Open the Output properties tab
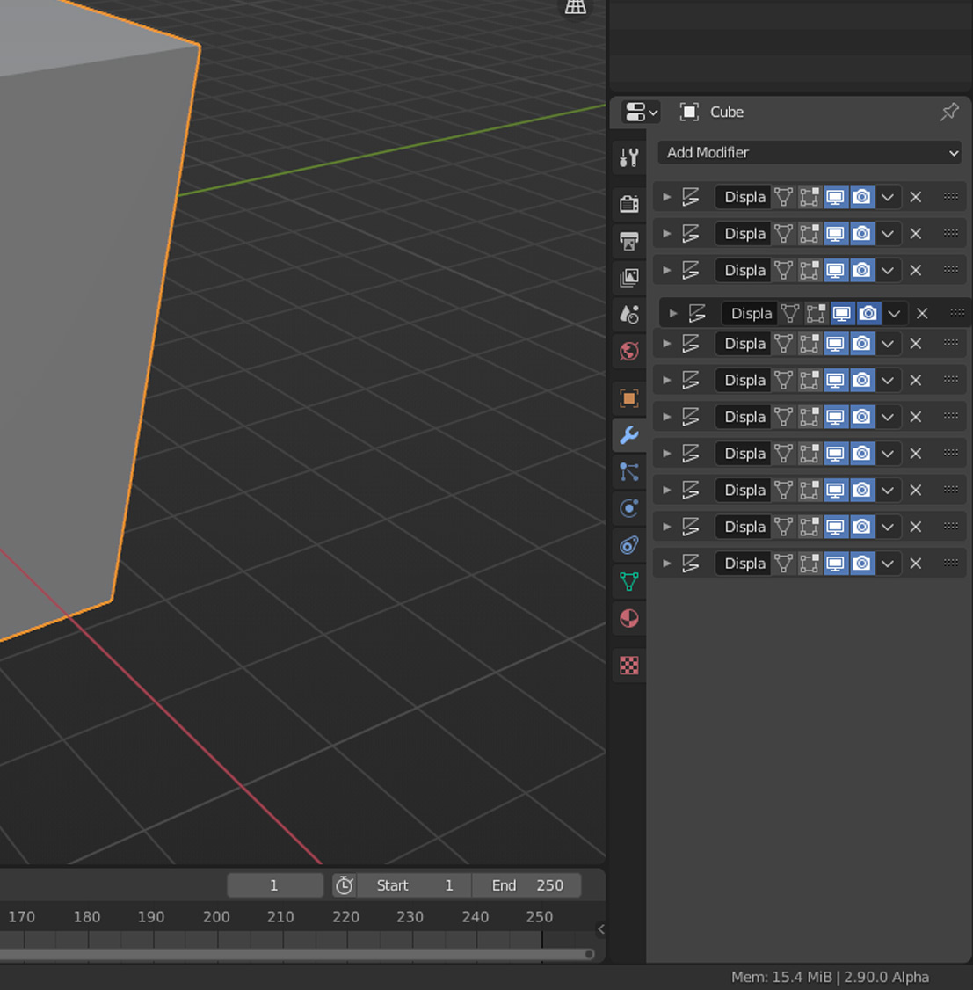The width and height of the screenshot is (973, 990). tap(629, 241)
